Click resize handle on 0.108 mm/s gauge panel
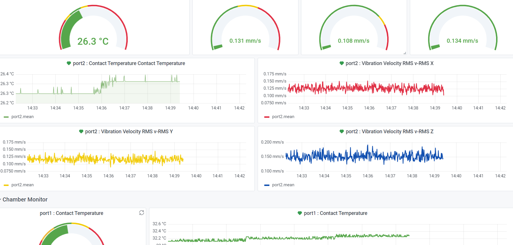 pyautogui.click(x=404, y=53)
